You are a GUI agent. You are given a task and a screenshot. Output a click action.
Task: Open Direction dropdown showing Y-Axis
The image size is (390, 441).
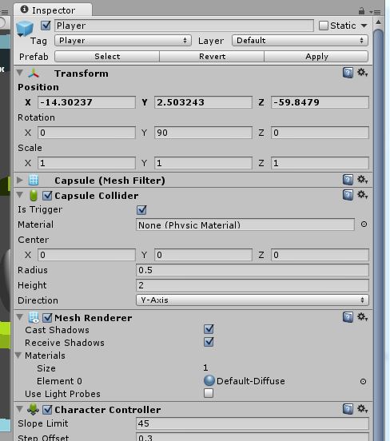click(252, 300)
